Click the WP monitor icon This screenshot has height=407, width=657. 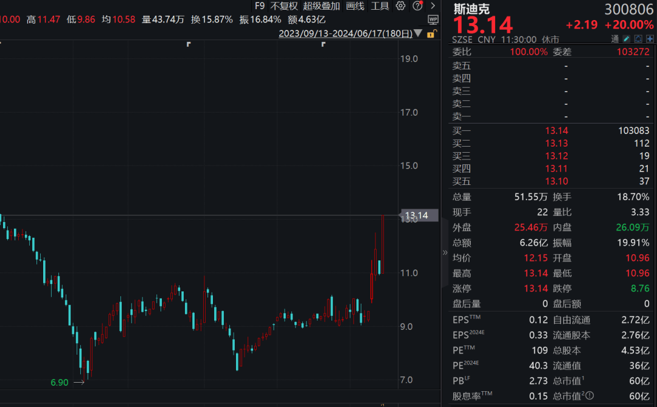[x=433, y=19]
